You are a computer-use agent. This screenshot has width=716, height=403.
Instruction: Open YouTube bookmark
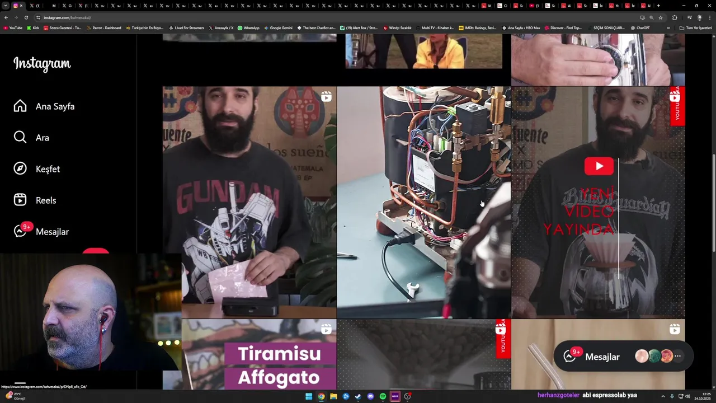[x=13, y=28]
